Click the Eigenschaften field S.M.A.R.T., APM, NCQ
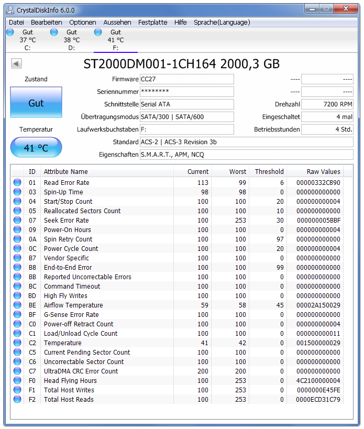This screenshot has height=429, width=364. (x=246, y=155)
